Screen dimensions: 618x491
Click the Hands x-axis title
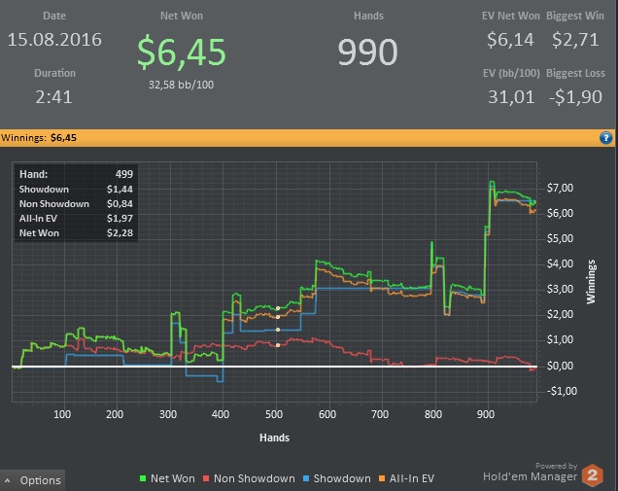coord(275,438)
